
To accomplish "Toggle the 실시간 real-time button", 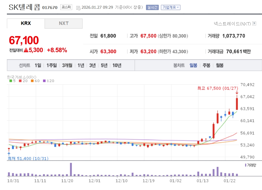I will click(152, 7).
